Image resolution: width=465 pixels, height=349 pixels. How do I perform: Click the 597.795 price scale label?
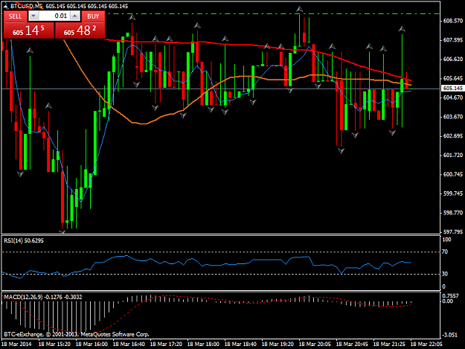453,232
